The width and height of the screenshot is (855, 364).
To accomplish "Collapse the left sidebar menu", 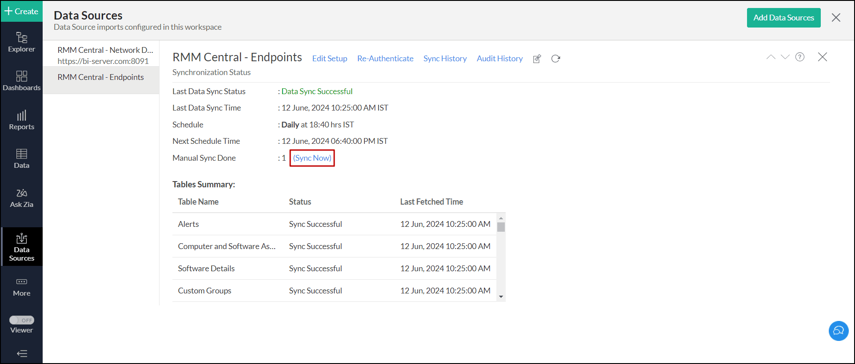I will click(x=21, y=353).
